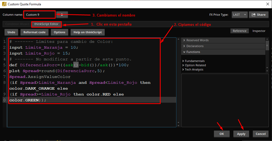The width and height of the screenshot is (272, 141).
Task: Expand the Reserved Words section
Action: click(223, 40)
